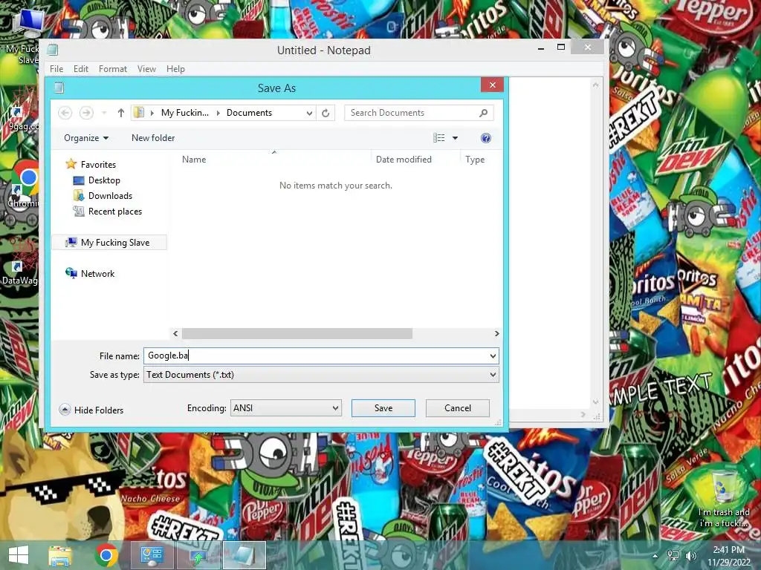Click the Desktop icon in navigation pane
The height and width of the screenshot is (570, 761).
pos(79,180)
